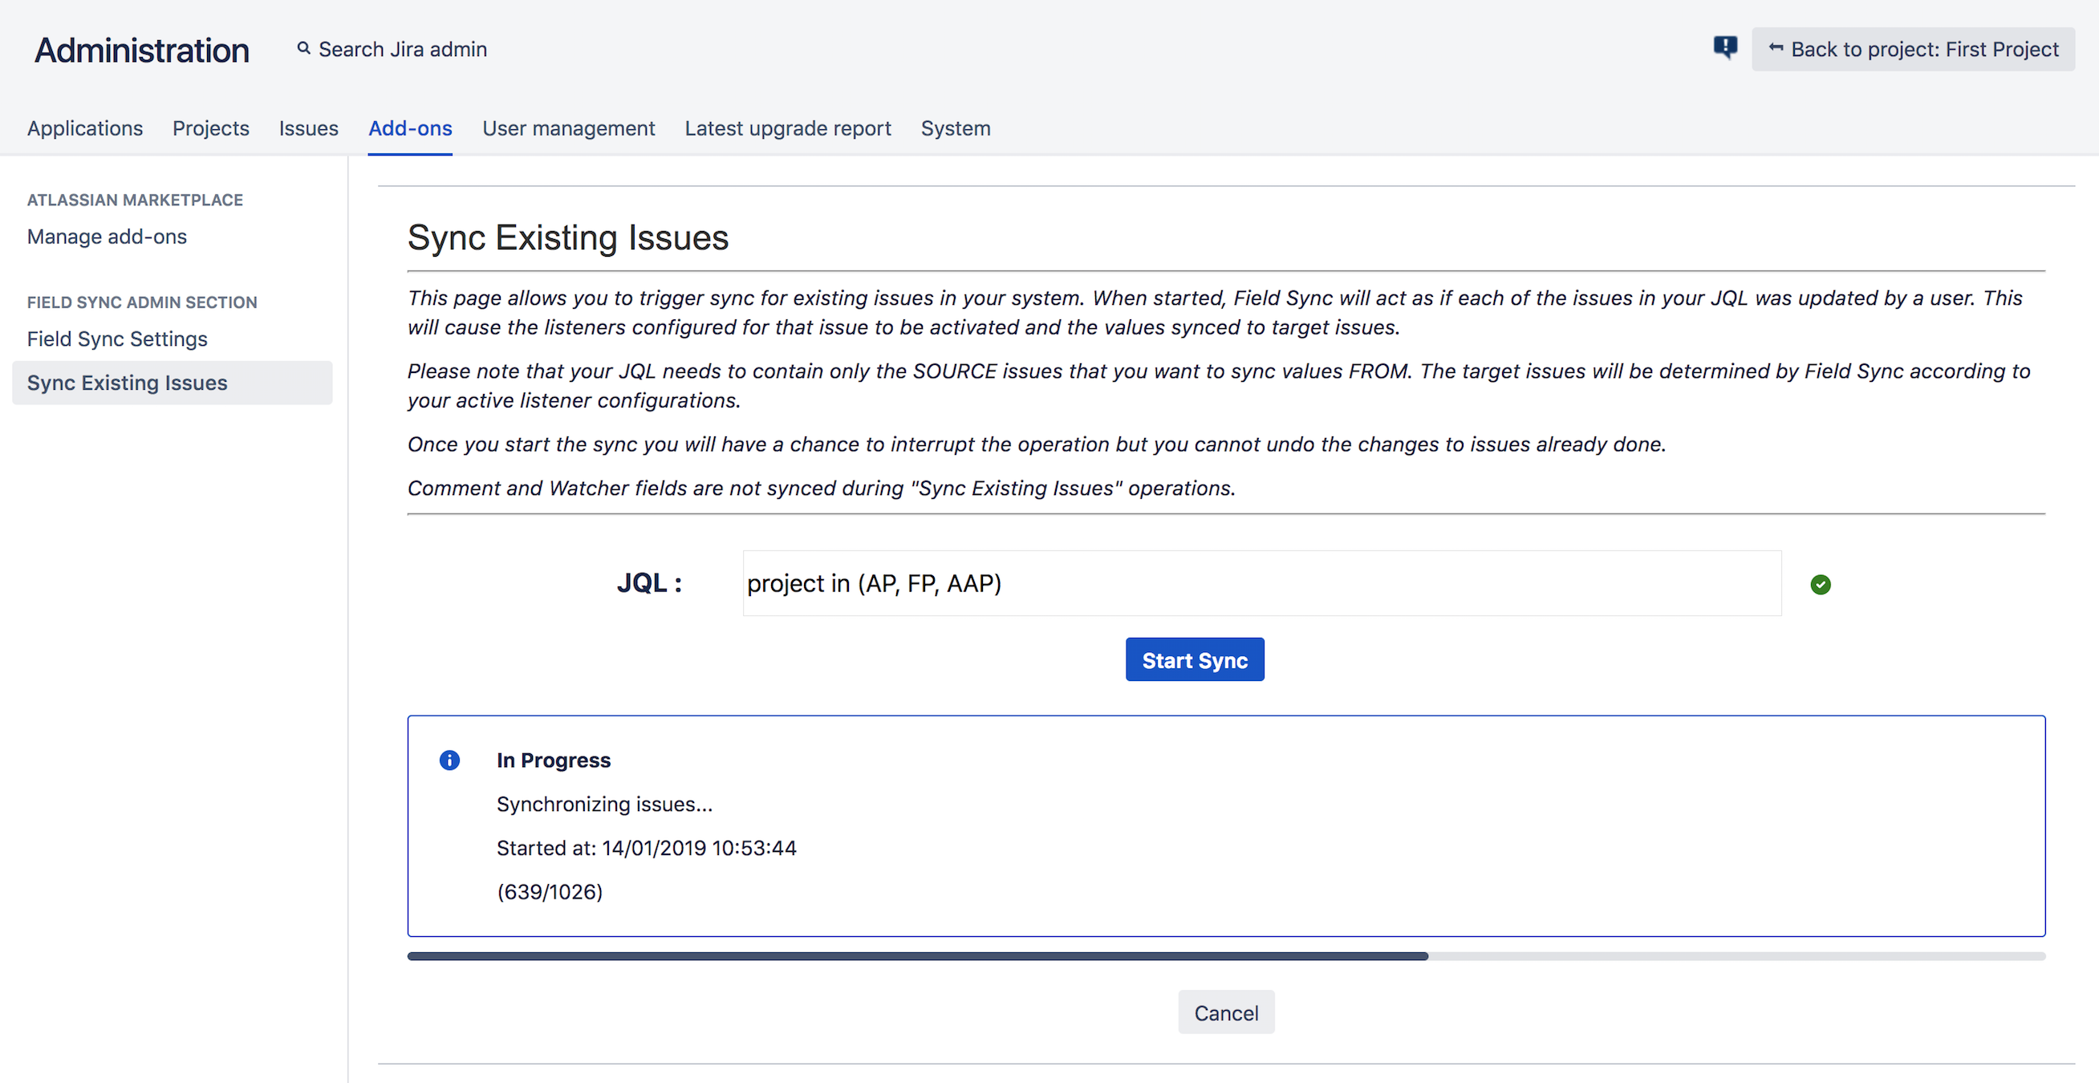Click the green checkmark beside JQL field
The image size is (2099, 1083).
(1822, 584)
